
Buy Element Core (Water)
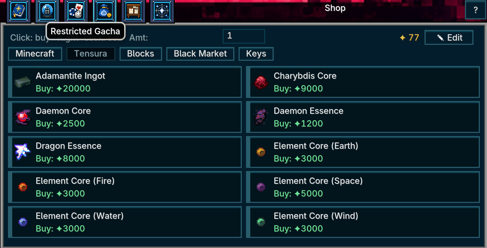(x=125, y=222)
